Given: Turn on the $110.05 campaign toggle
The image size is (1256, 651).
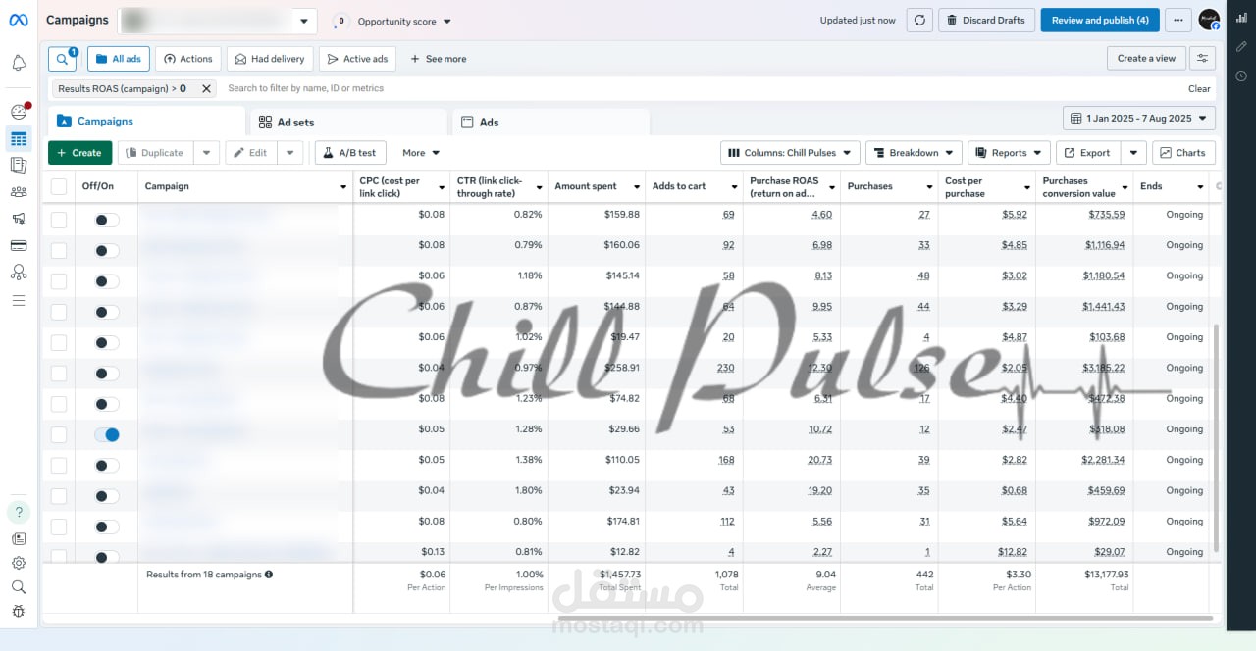Looking at the screenshot, I should [x=107, y=465].
